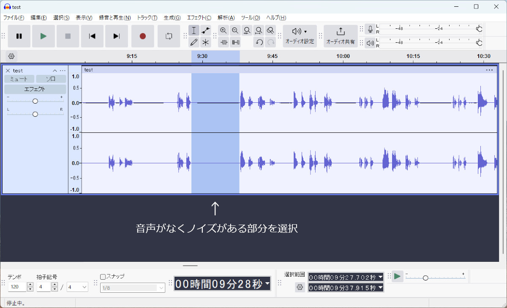507x308 pixels.
Task: Click the オーディオ共有 button
Action: [x=340, y=36]
